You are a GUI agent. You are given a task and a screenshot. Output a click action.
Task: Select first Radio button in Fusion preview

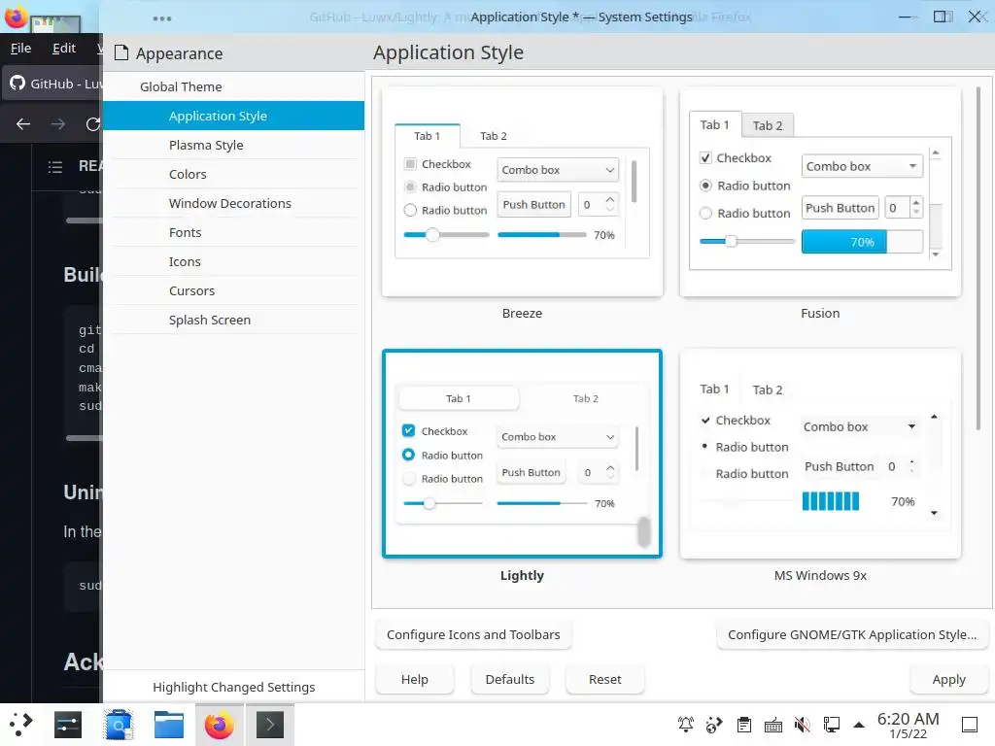(705, 186)
